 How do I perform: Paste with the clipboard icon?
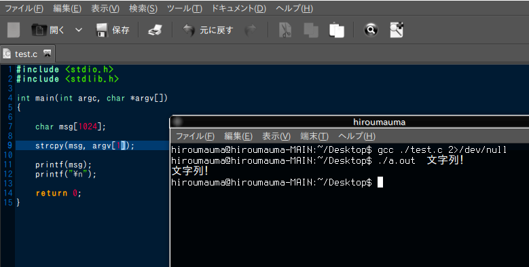pos(336,30)
